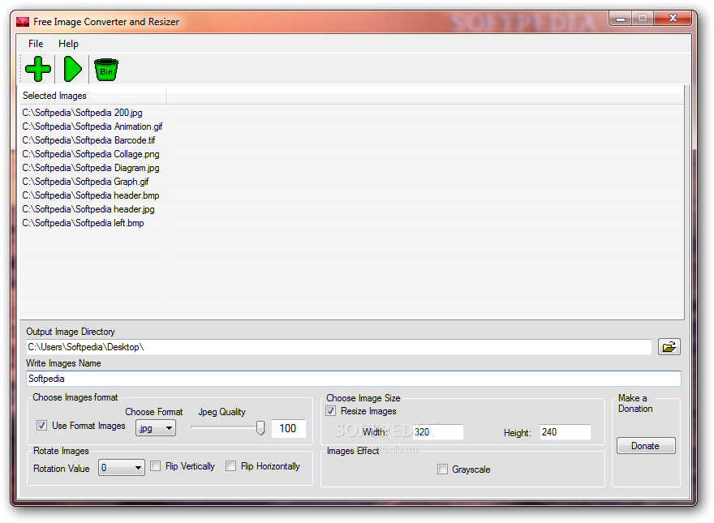
Task: Enable Grayscale effect checkbox
Action: (442, 469)
